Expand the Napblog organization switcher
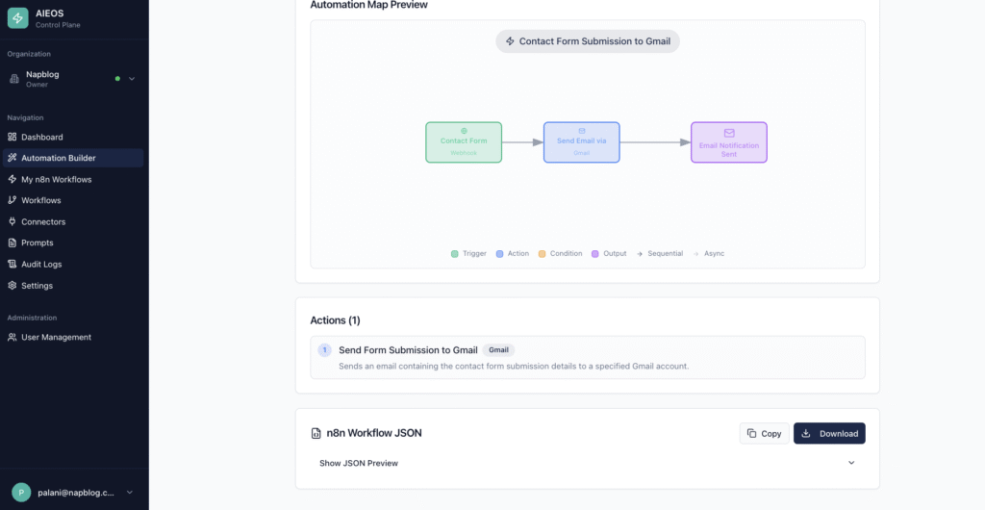The width and height of the screenshot is (985, 510). point(132,79)
